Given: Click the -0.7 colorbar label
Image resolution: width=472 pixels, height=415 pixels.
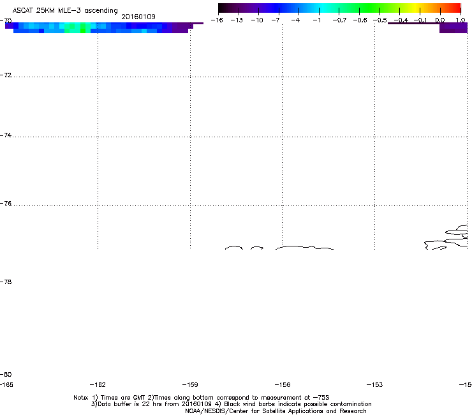Looking at the screenshot, I should pyautogui.click(x=339, y=20).
